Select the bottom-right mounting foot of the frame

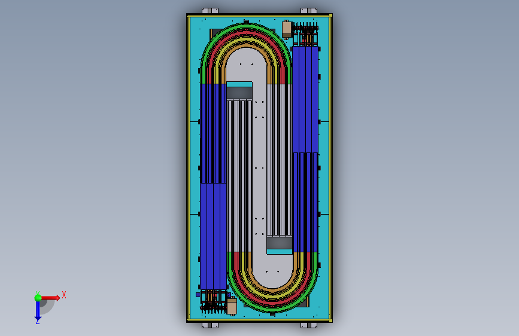pos(309,325)
